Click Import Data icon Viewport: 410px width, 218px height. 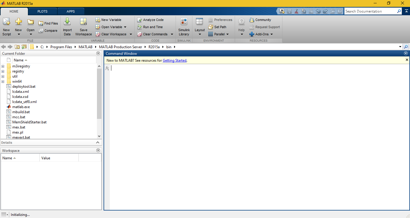[x=67, y=22]
